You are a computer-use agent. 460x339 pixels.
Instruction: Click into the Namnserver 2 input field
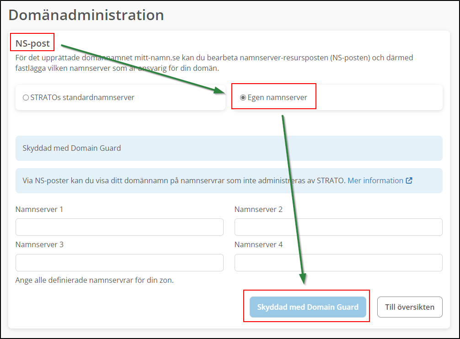(x=338, y=227)
